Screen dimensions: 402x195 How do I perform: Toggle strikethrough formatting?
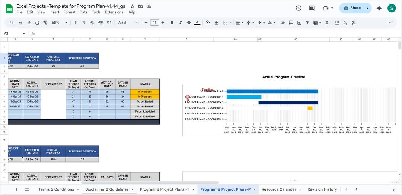point(189,23)
